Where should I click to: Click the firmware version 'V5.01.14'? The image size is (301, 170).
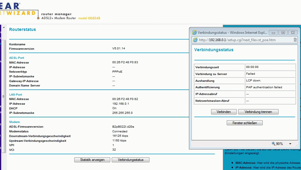point(119,49)
